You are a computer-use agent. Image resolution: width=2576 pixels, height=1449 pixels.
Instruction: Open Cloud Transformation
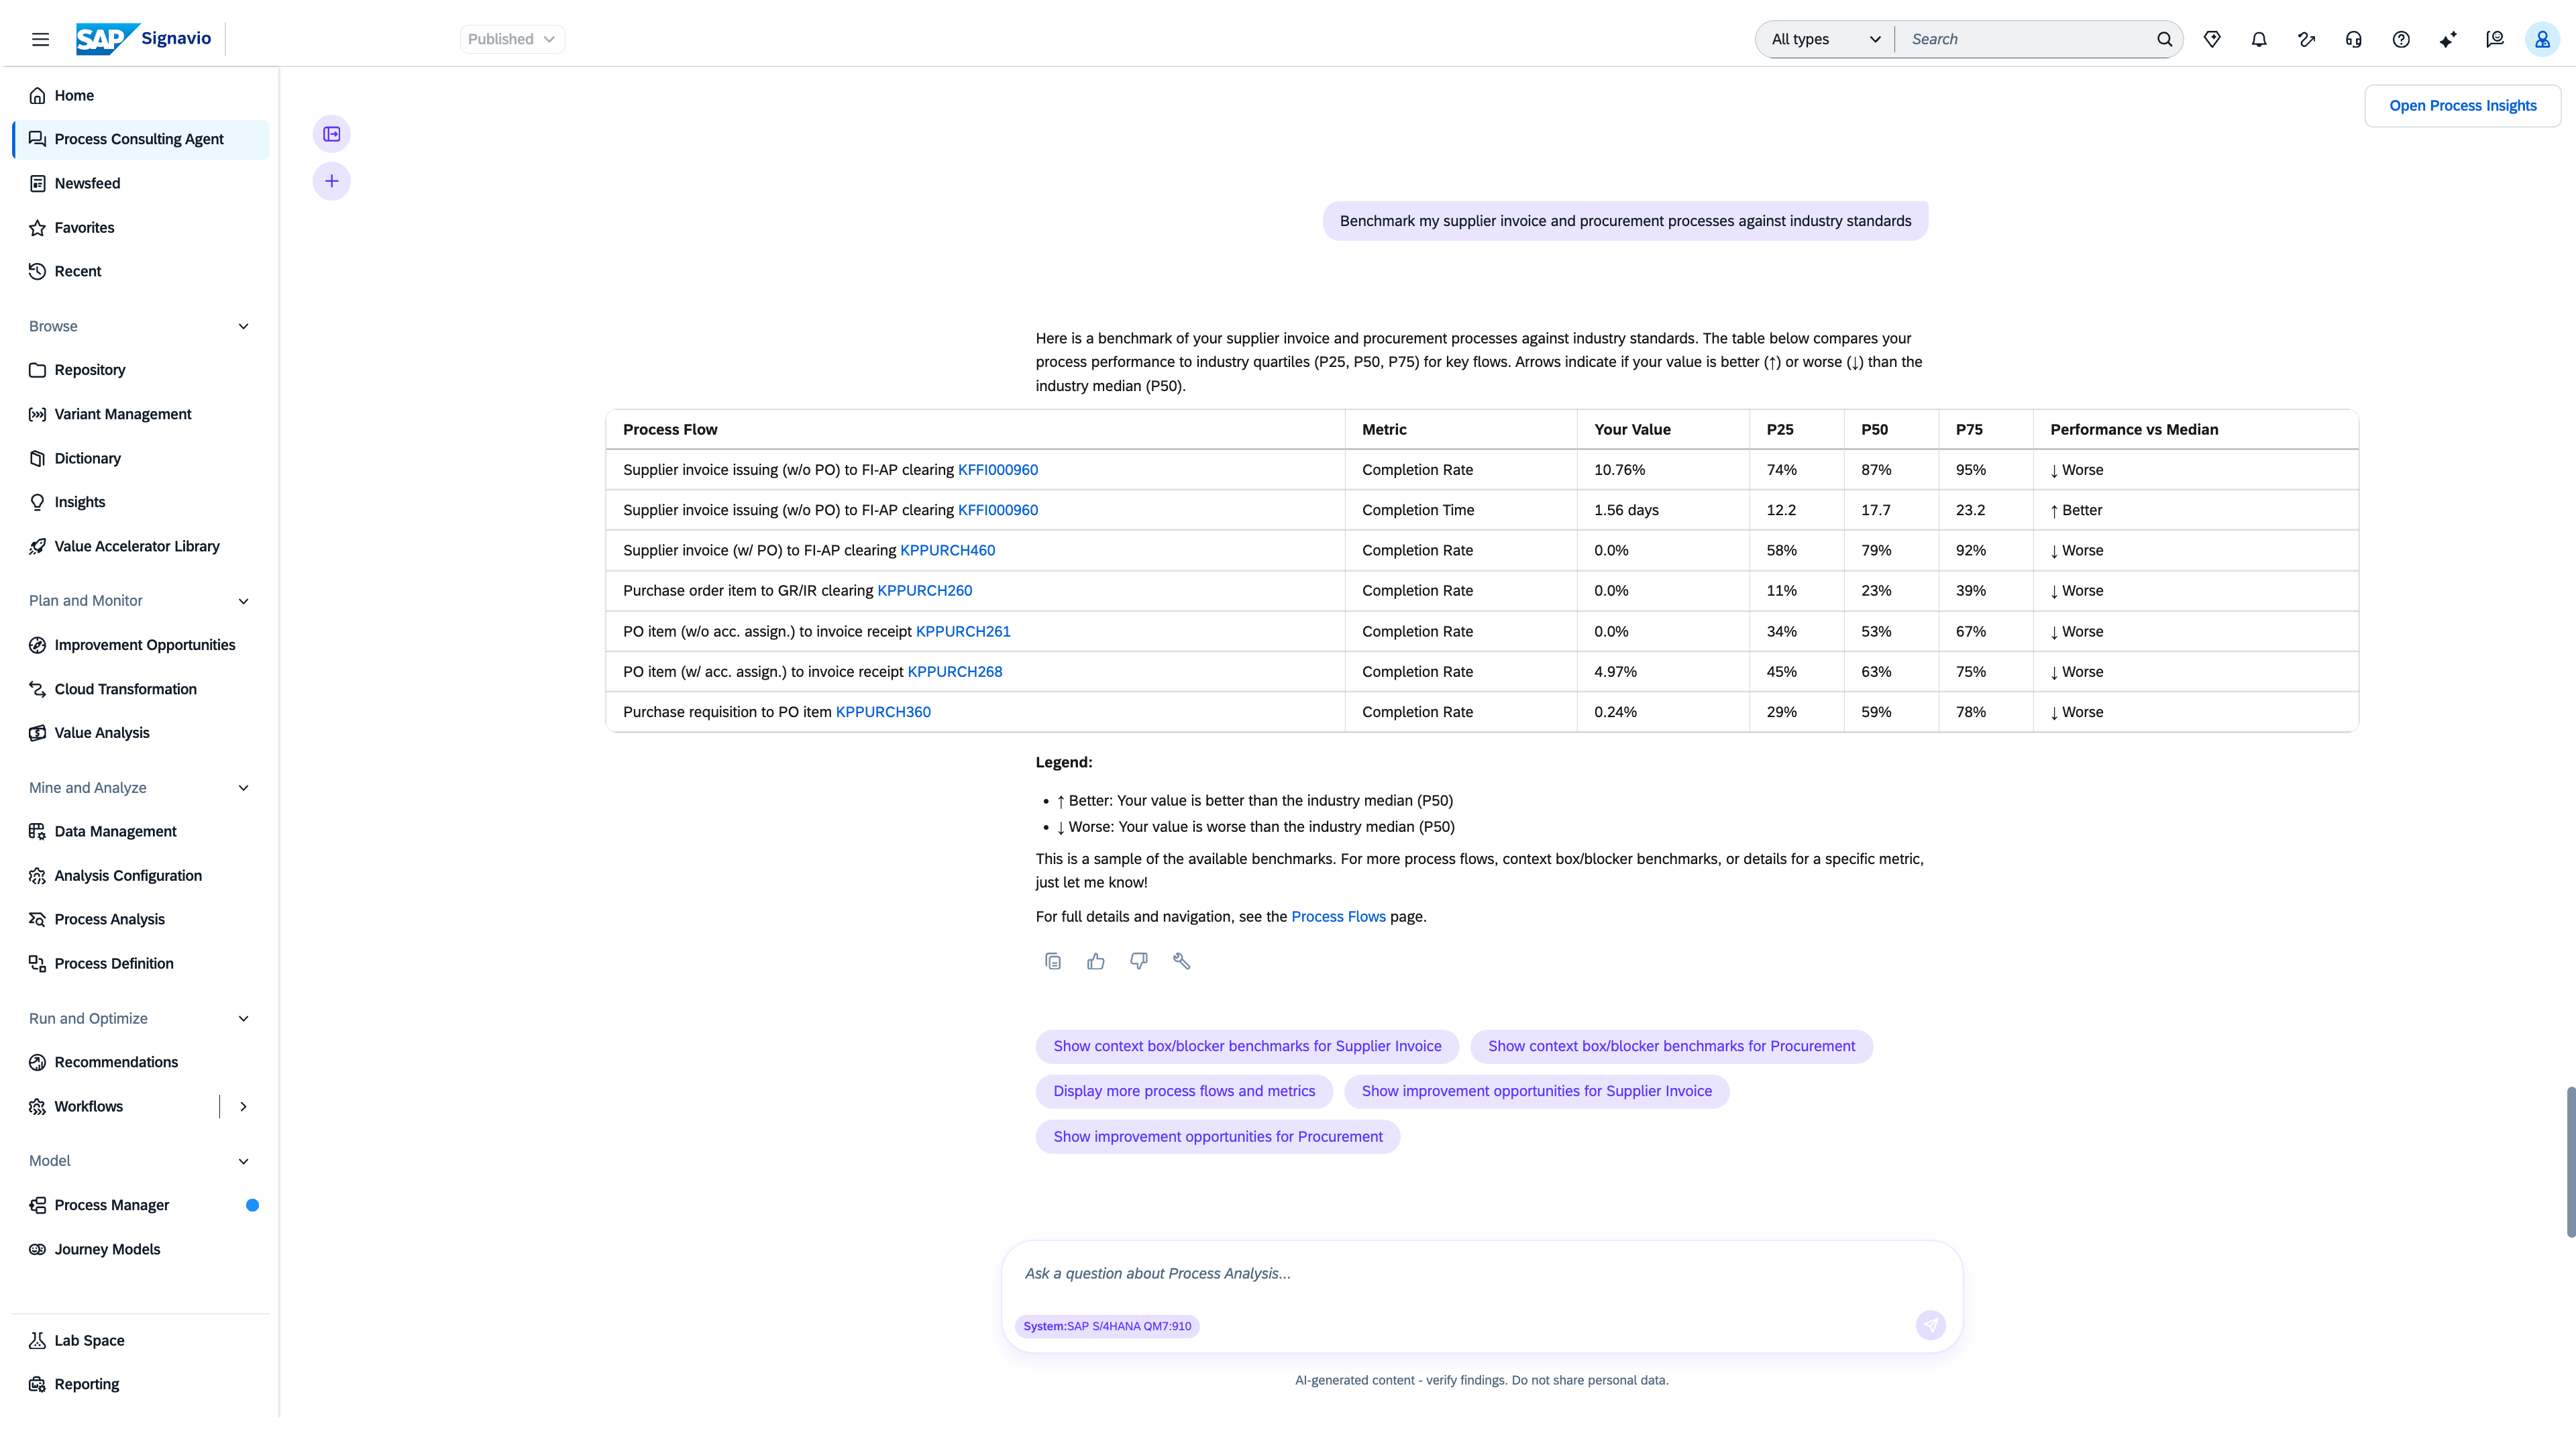(x=140, y=689)
